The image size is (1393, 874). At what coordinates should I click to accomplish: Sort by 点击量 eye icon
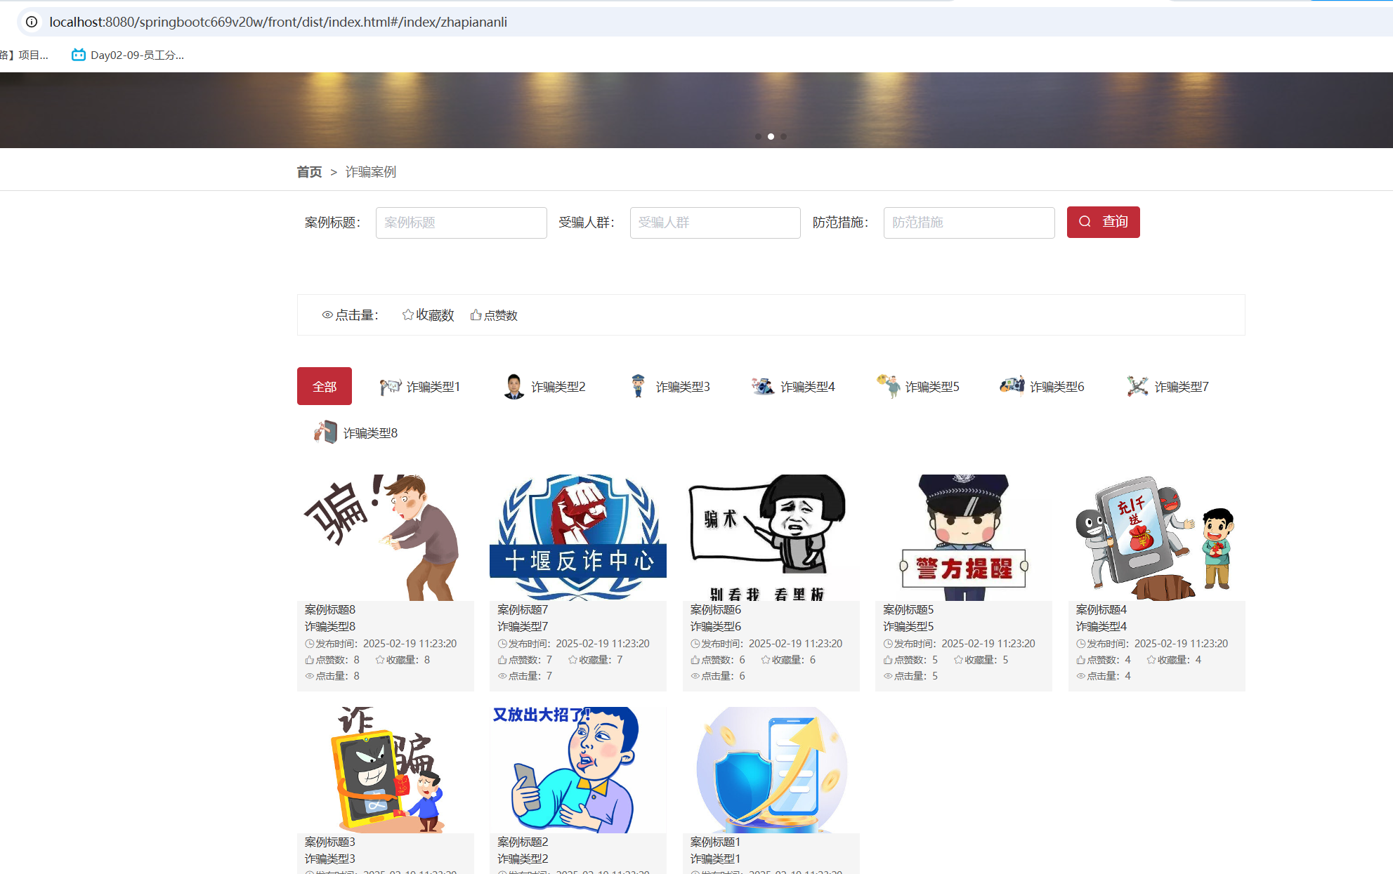pyautogui.click(x=327, y=315)
